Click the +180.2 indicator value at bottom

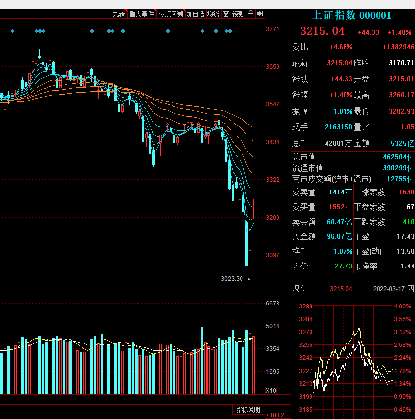(275, 415)
